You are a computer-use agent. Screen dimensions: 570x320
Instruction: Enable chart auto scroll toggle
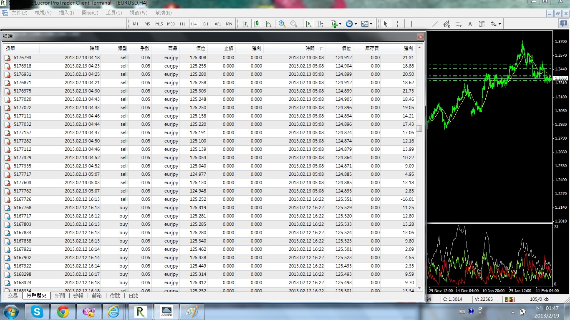click(x=308, y=24)
